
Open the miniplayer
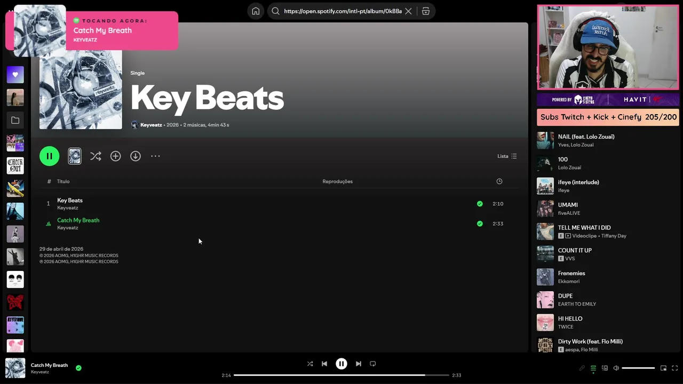pyautogui.click(x=663, y=368)
